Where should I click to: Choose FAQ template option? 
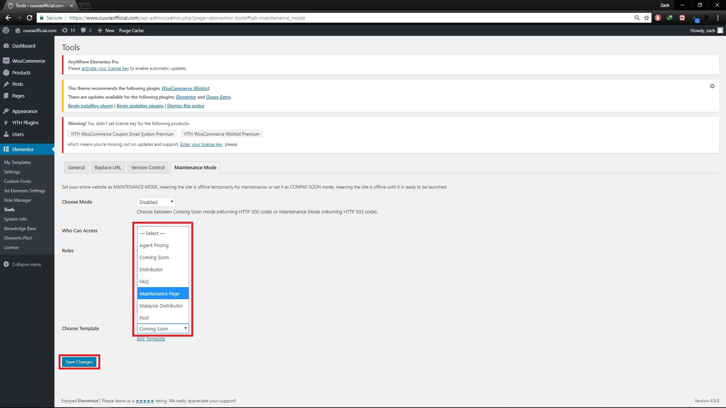(163, 281)
